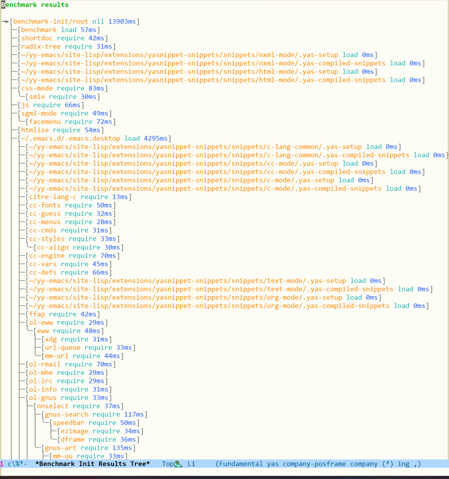449x479 pixels.
Task: Click the small icon after Top in mode line
Action: 178,464
